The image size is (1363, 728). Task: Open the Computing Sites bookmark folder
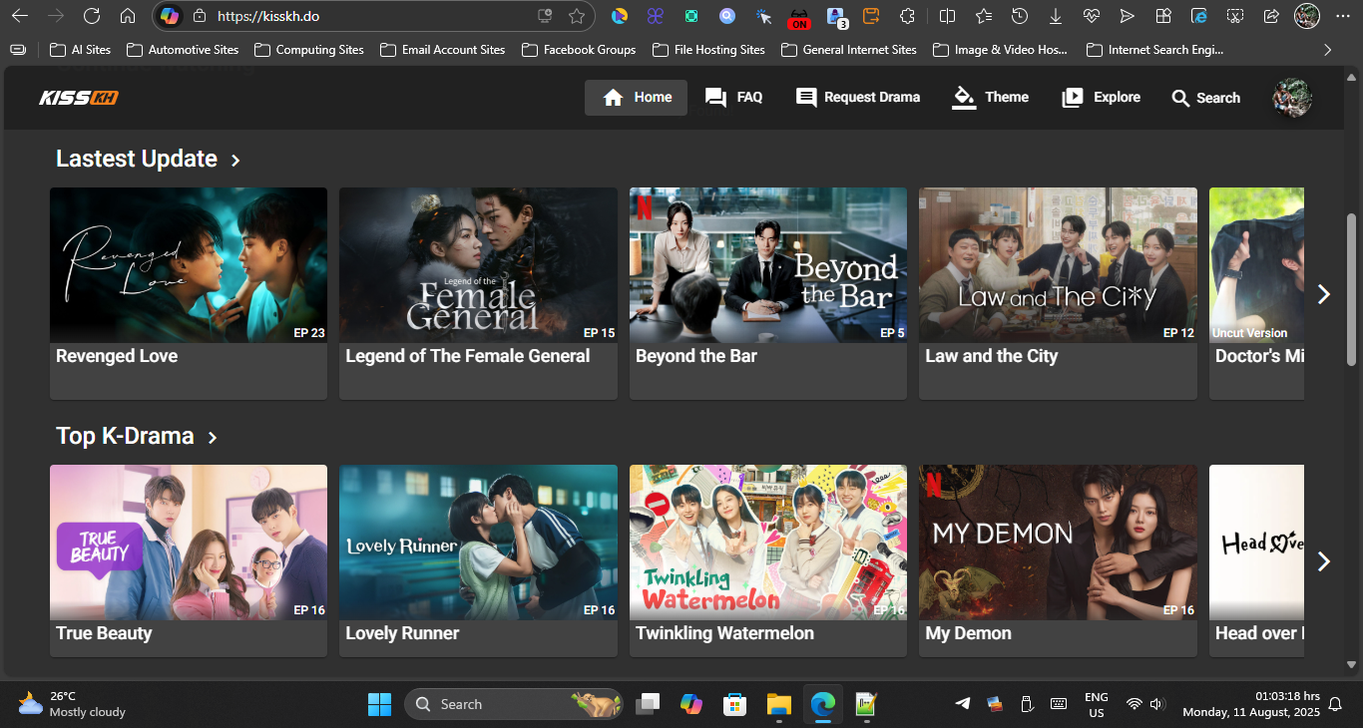click(x=308, y=49)
